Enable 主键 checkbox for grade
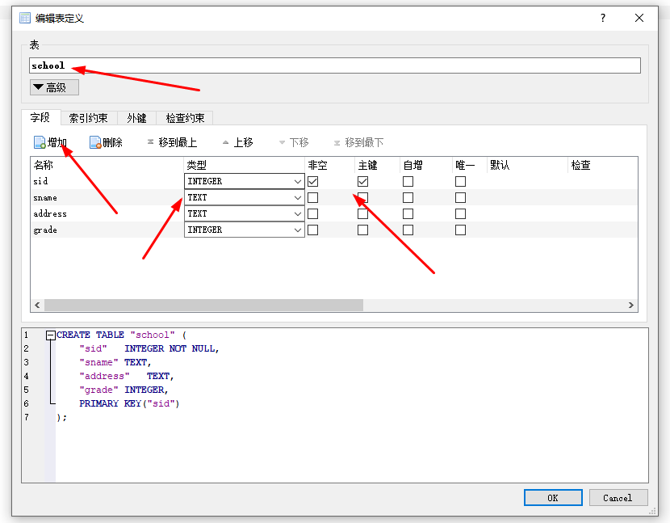This screenshot has height=523, width=670. click(362, 230)
